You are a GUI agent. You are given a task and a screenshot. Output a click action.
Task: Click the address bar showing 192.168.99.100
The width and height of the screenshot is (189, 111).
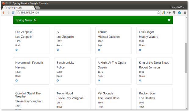tap(89, 13)
